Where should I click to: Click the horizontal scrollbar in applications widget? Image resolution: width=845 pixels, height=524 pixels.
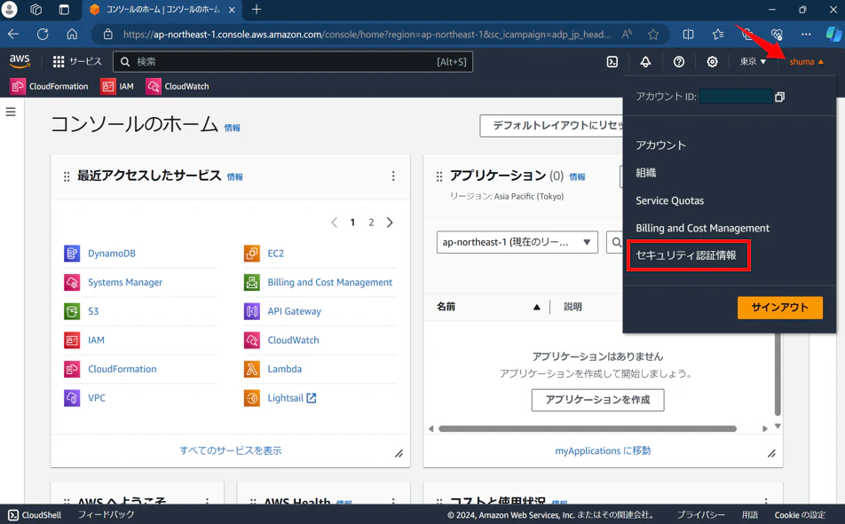(588, 428)
